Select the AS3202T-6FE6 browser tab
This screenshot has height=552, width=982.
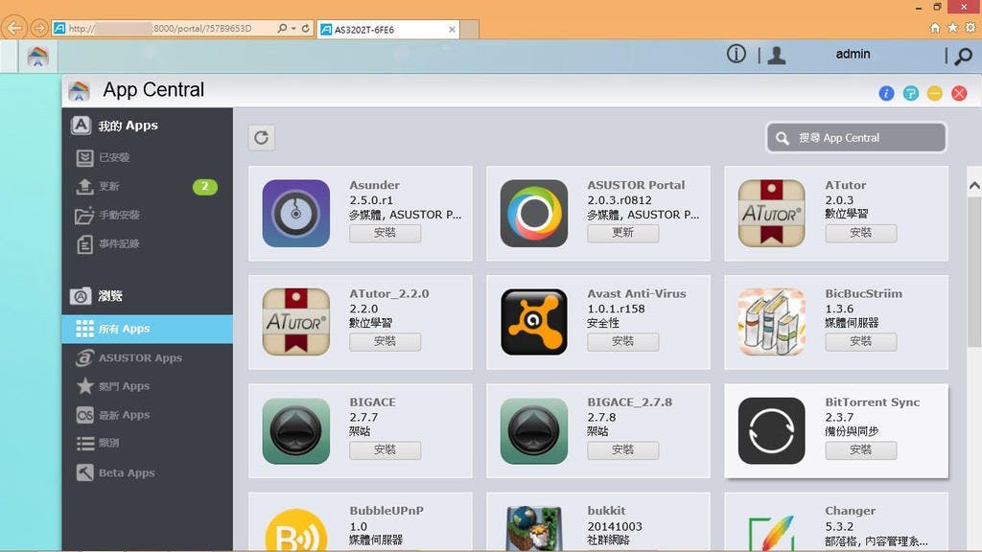pos(388,30)
